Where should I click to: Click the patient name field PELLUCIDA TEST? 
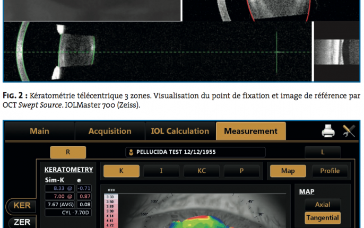point(195,152)
